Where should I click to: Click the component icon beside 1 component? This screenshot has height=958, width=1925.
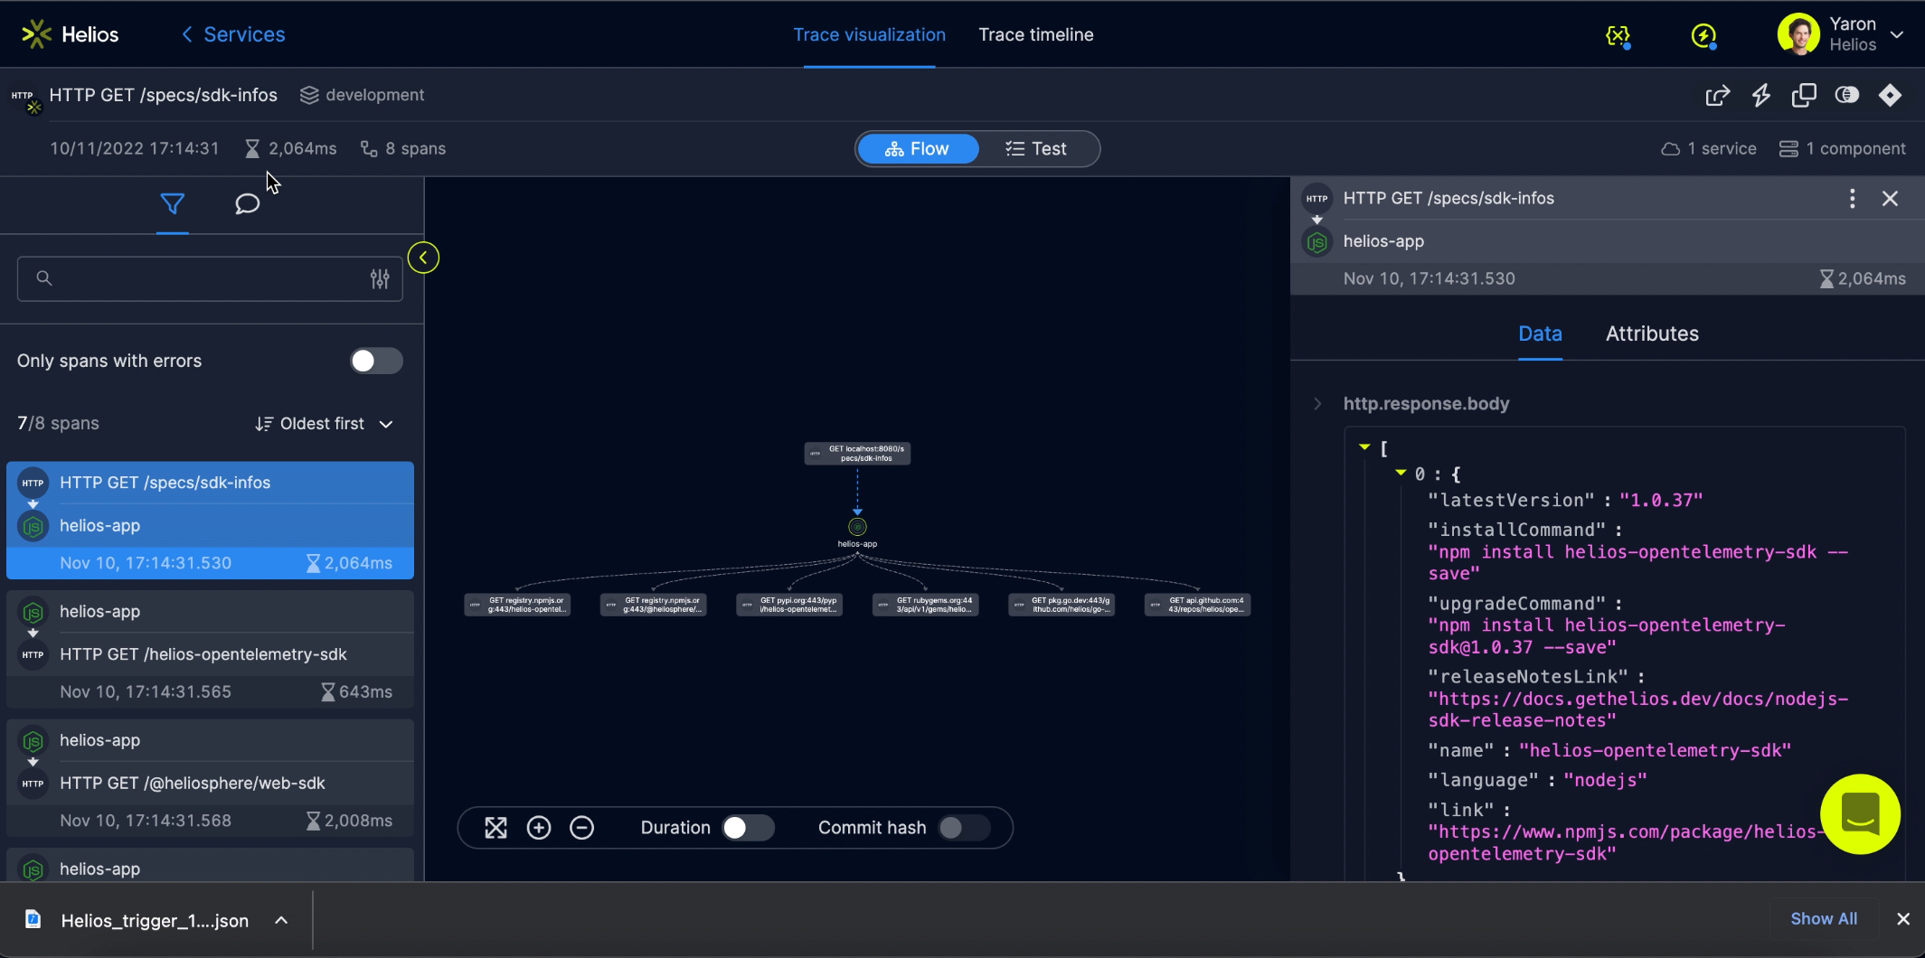(x=1788, y=149)
